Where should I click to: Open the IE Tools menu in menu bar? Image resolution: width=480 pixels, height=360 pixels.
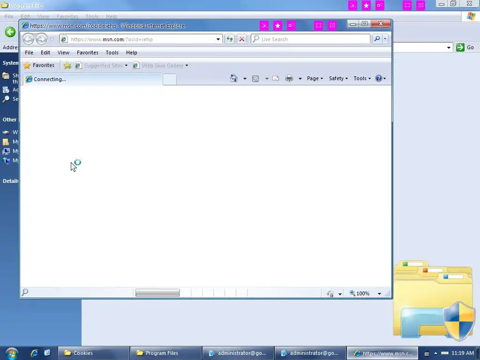(x=112, y=52)
